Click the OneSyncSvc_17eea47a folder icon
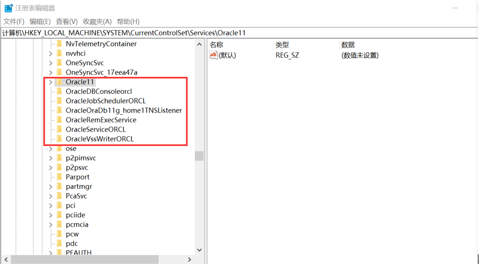The image size is (479, 264). pyautogui.click(x=60, y=72)
